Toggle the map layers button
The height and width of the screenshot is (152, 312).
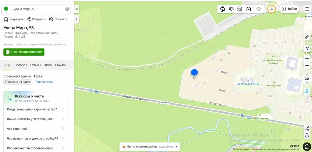[258, 9]
